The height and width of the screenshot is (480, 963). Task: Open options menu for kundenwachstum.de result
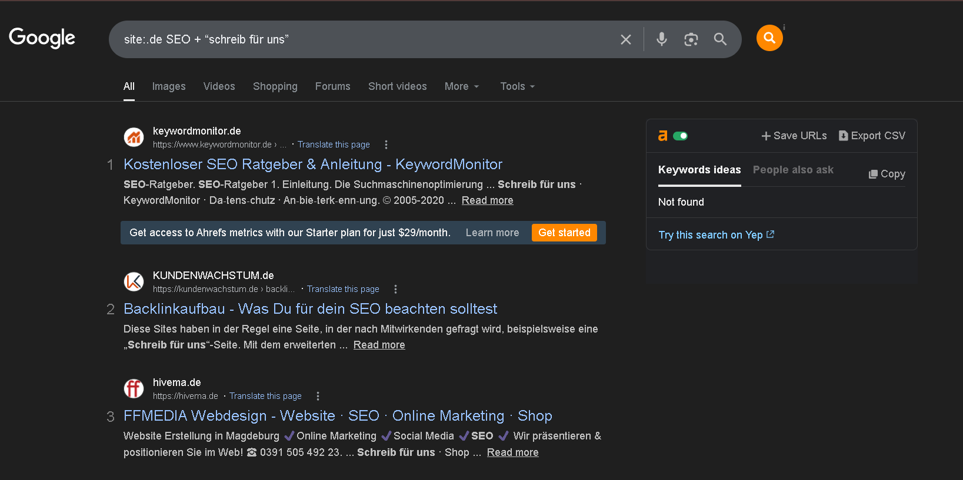point(395,289)
